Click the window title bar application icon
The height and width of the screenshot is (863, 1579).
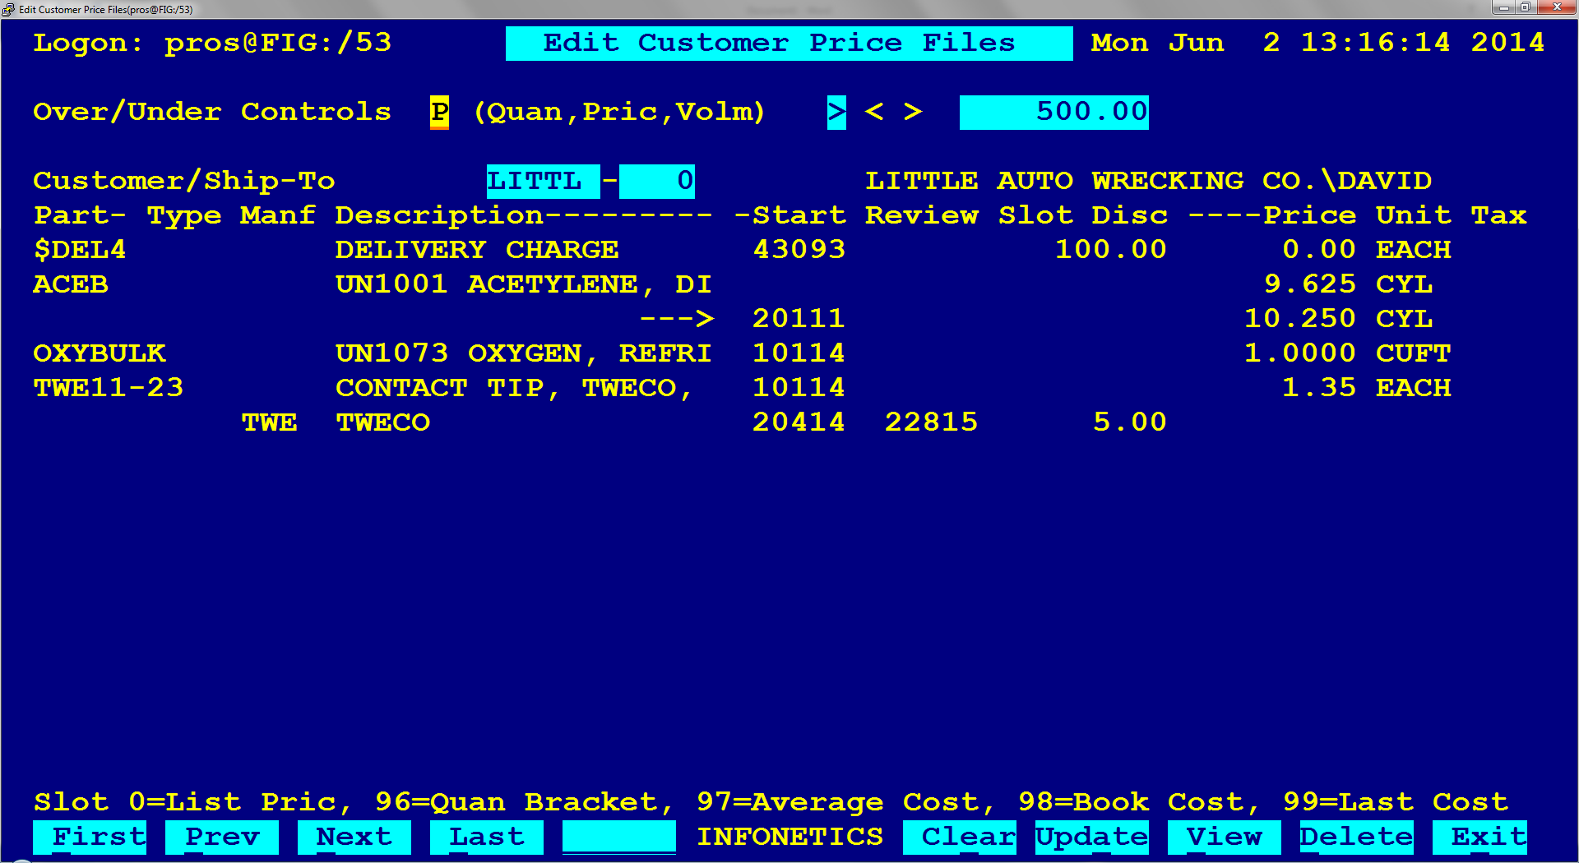click(9, 9)
